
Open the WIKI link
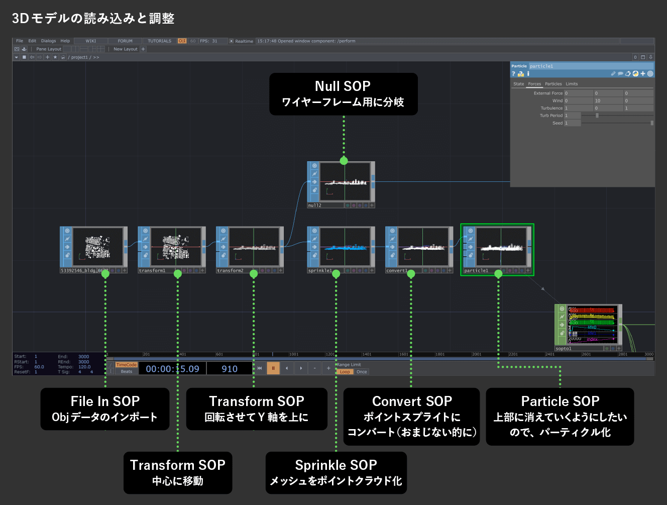91,41
